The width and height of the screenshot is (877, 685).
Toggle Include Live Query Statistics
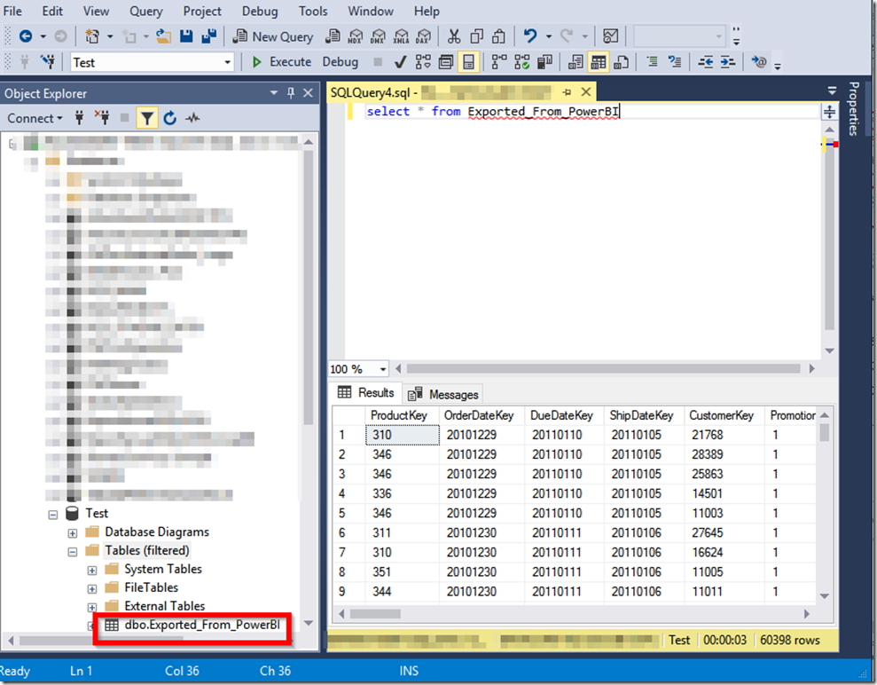coord(521,61)
